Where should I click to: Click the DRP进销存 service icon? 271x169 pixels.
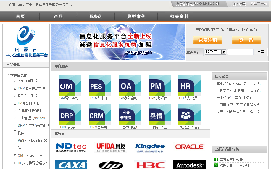point(70,115)
